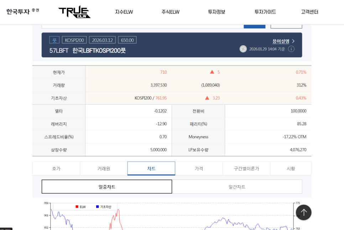Click the underlying change value 3.23

(216, 98)
